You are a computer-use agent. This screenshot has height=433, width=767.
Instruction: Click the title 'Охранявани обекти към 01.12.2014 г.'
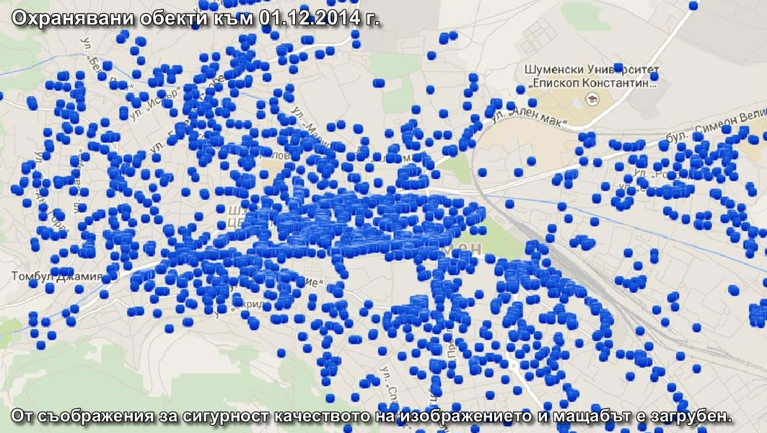click(x=195, y=19)
